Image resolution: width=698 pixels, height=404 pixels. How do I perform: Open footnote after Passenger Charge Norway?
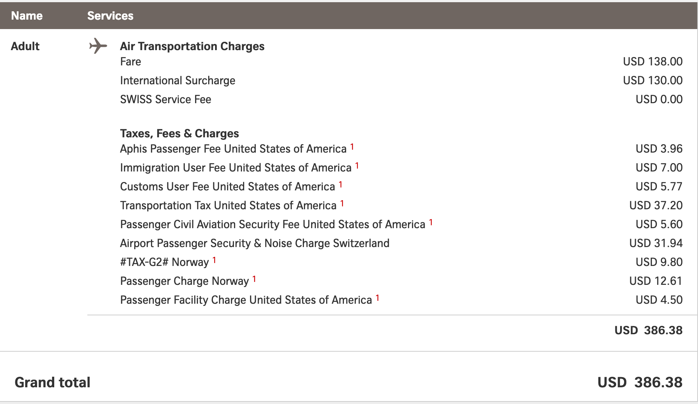tap(254, 279)
